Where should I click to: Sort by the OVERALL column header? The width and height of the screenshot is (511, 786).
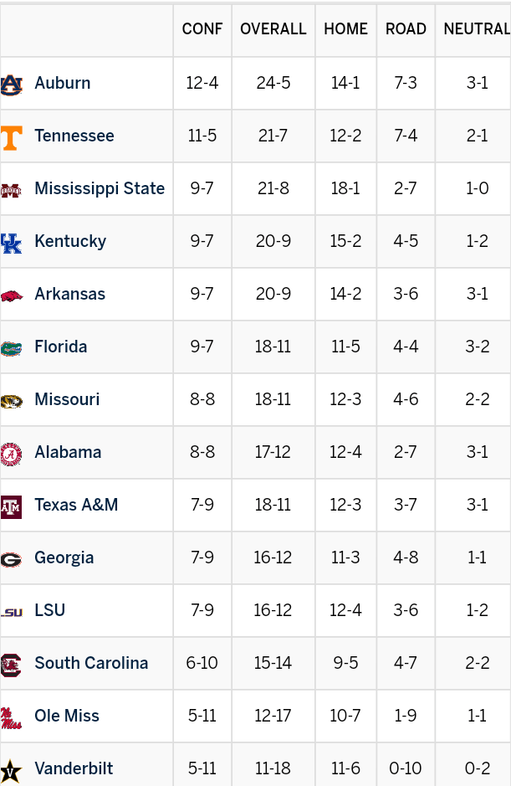point(273,29)
